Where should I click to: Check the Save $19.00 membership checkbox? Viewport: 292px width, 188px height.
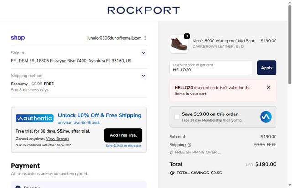pos(177,117)
